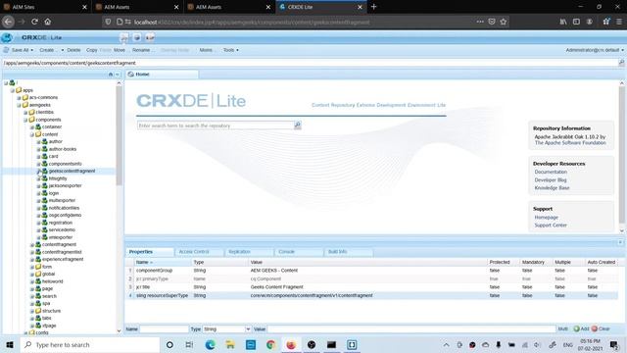Switch to the Build Info tab
Screen dimensions: 627x353
(x=337, y=252)
